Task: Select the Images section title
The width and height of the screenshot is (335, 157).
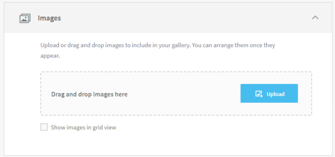Action: (49, 18)
